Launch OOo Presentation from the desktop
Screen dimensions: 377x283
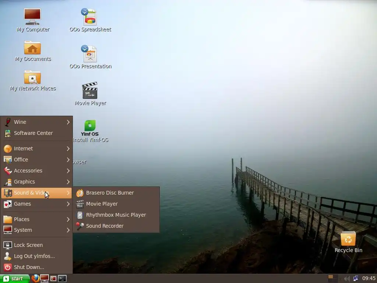[x=89, y=54]
